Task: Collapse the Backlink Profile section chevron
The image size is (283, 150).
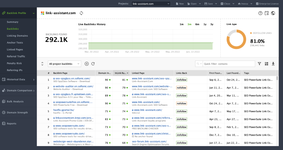Action: click(34, 13)
